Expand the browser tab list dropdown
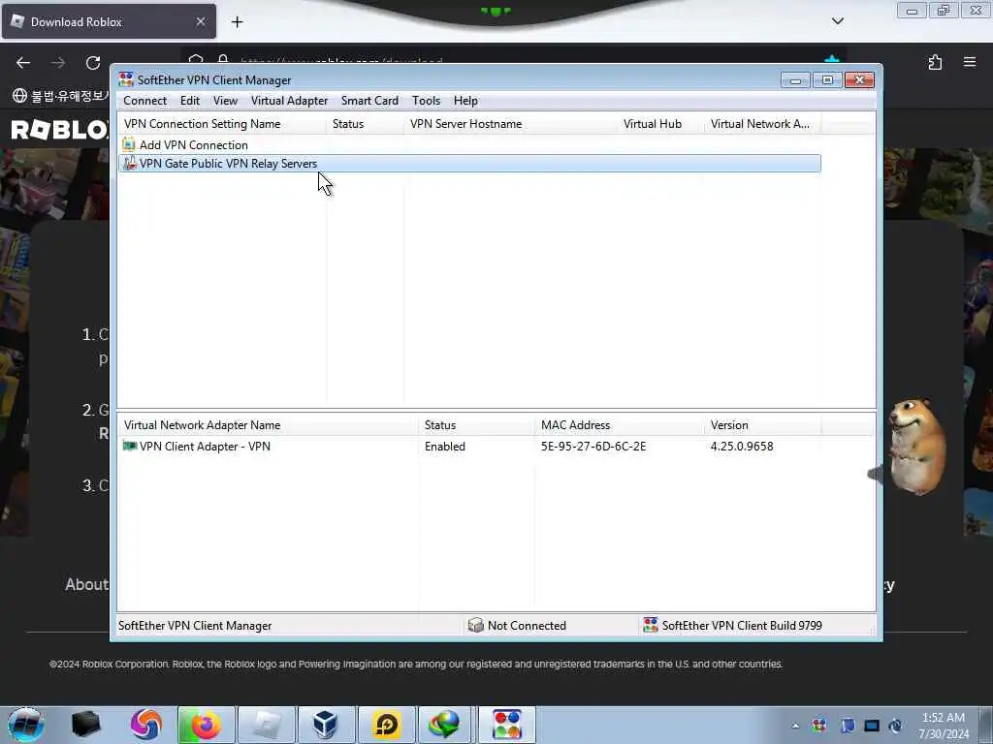The height and width of the screenshot is (744, 993). 837,21
